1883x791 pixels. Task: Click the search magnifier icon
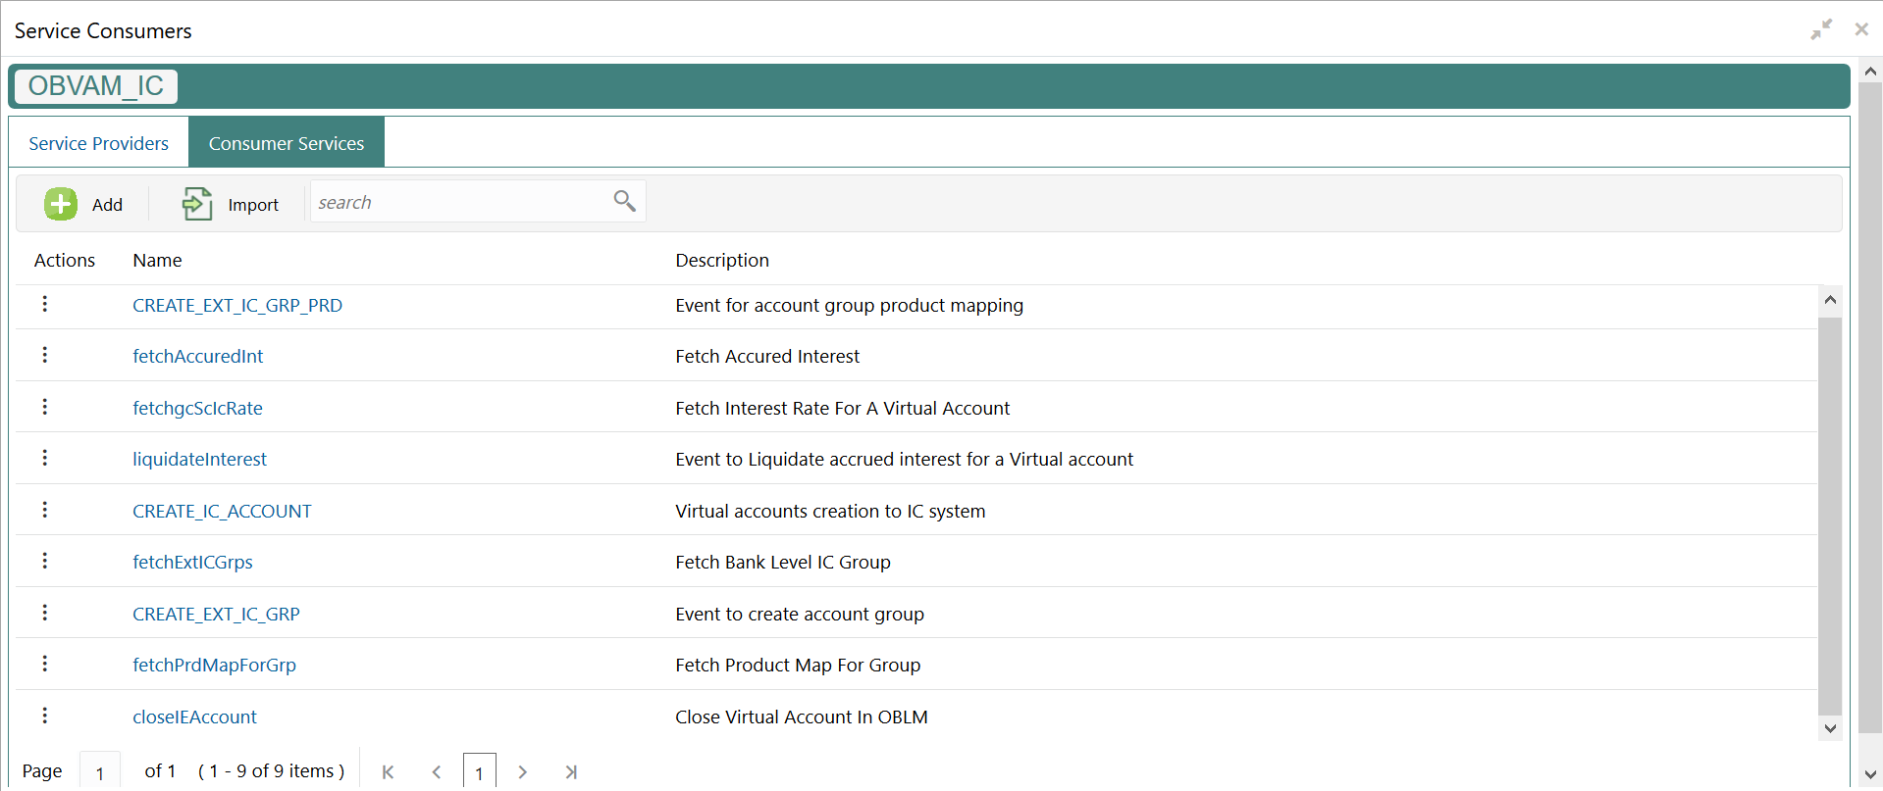point(625,201)
